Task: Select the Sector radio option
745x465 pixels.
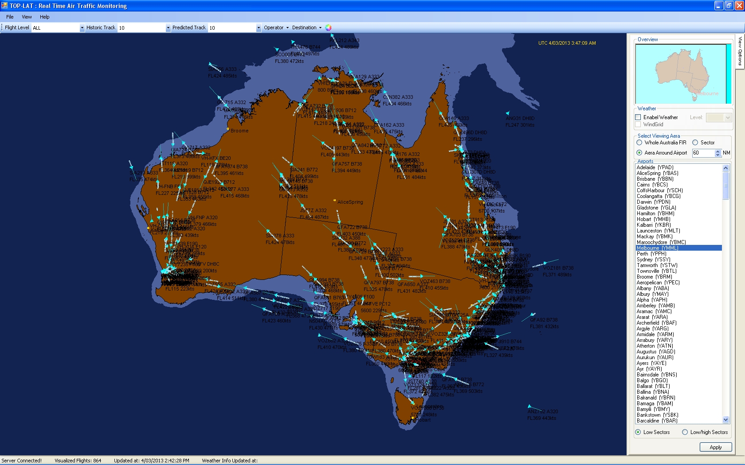Action: pyautogui.click(x=695, y=143)
